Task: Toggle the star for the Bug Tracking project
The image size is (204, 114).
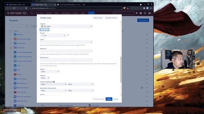Action: click(11, 43)
